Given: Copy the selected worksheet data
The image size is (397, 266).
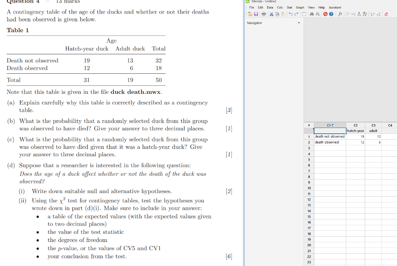Looking at the screenshot, I should [x=277, y=15].
